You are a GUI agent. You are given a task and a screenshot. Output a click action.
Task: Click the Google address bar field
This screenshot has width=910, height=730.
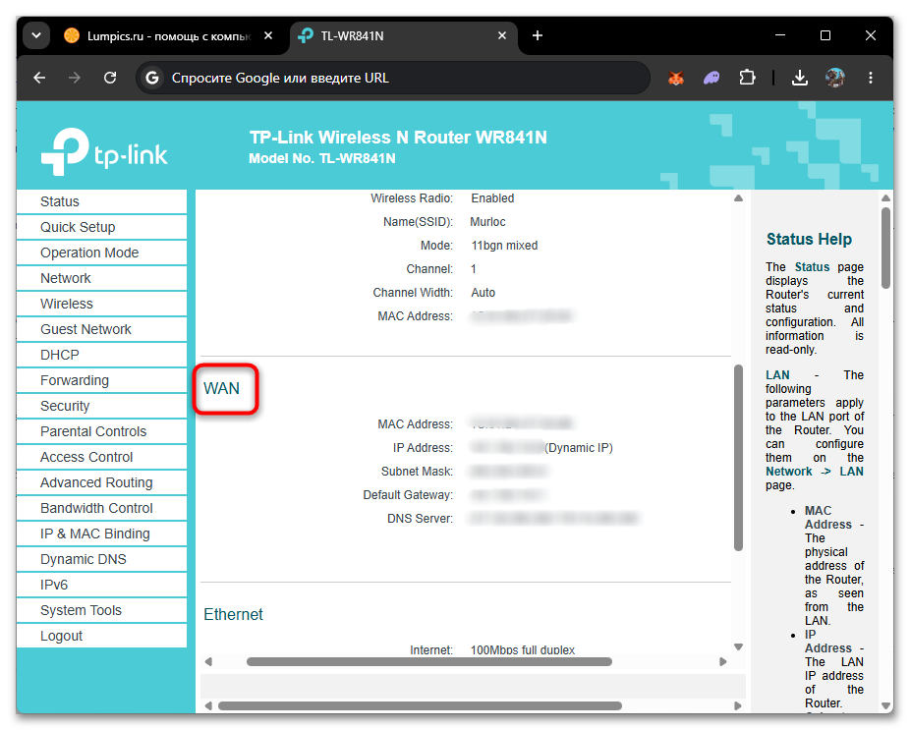[x=393, y=78]
